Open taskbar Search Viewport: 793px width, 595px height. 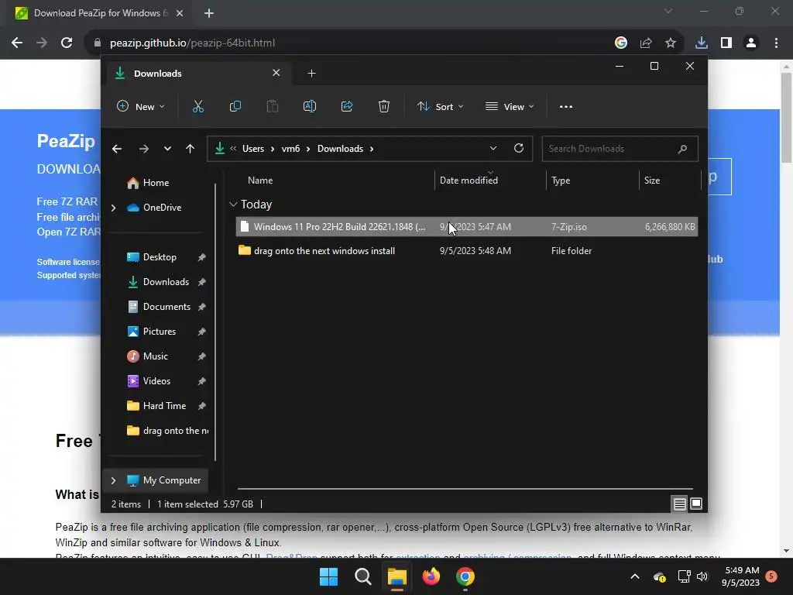click(362, 576)
